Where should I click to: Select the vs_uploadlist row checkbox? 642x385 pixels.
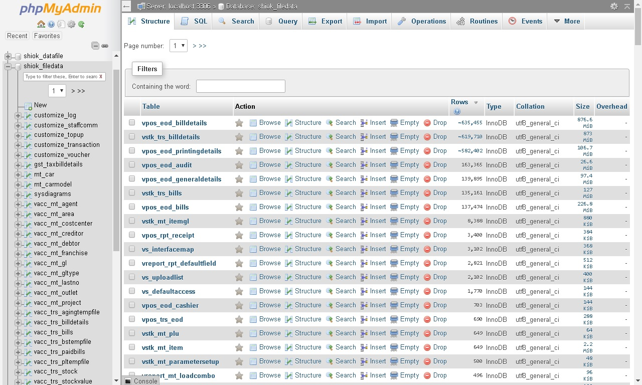pos(132,277)
